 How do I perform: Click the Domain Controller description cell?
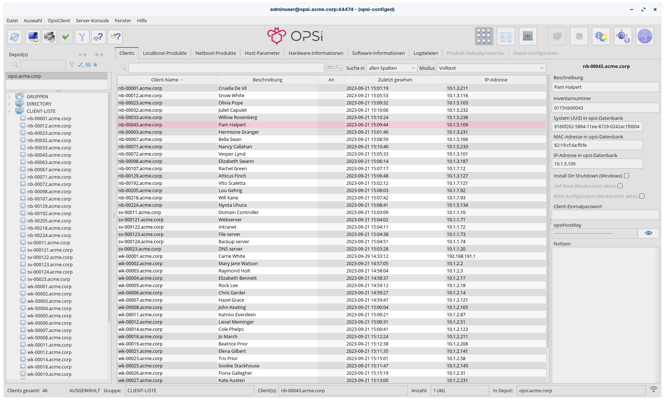coord(267,212)
